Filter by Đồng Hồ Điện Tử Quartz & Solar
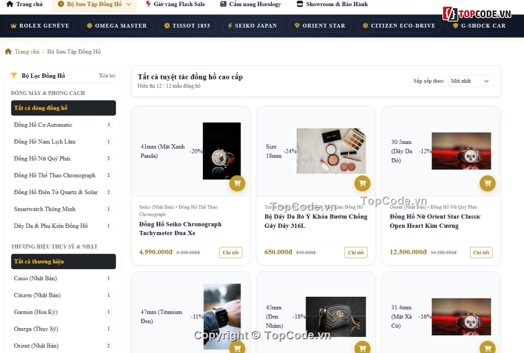This screenshot has height=353, width=524. (x=63, y=192)
